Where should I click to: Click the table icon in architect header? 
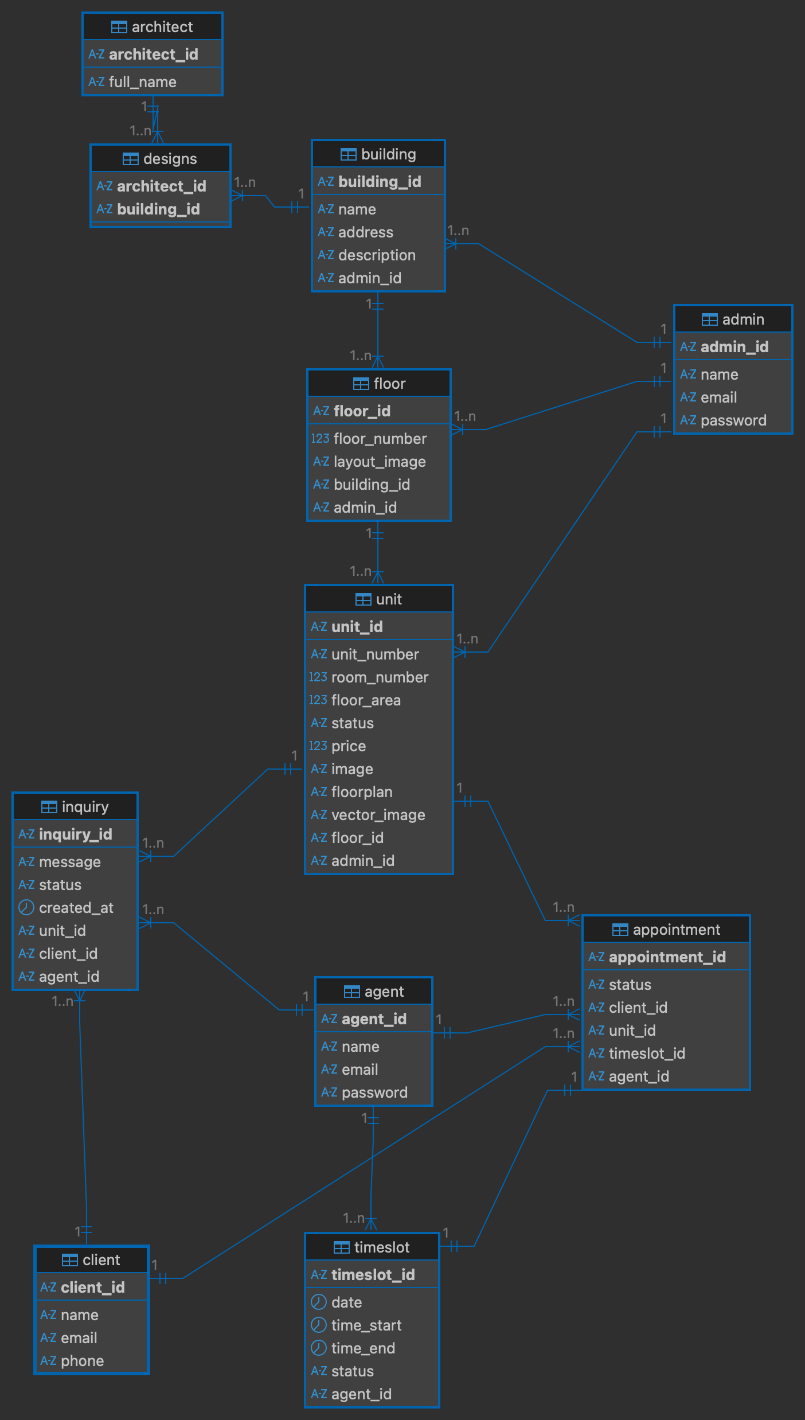(119, 27)
